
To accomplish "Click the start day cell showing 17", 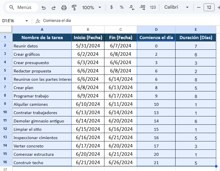I will pos(156,145).
